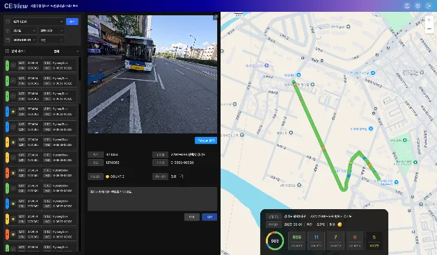The height and width of the screenshot is (255, 437).
Task: Click the vehicle icon beside the 1234 field
Action: [8, 22]
